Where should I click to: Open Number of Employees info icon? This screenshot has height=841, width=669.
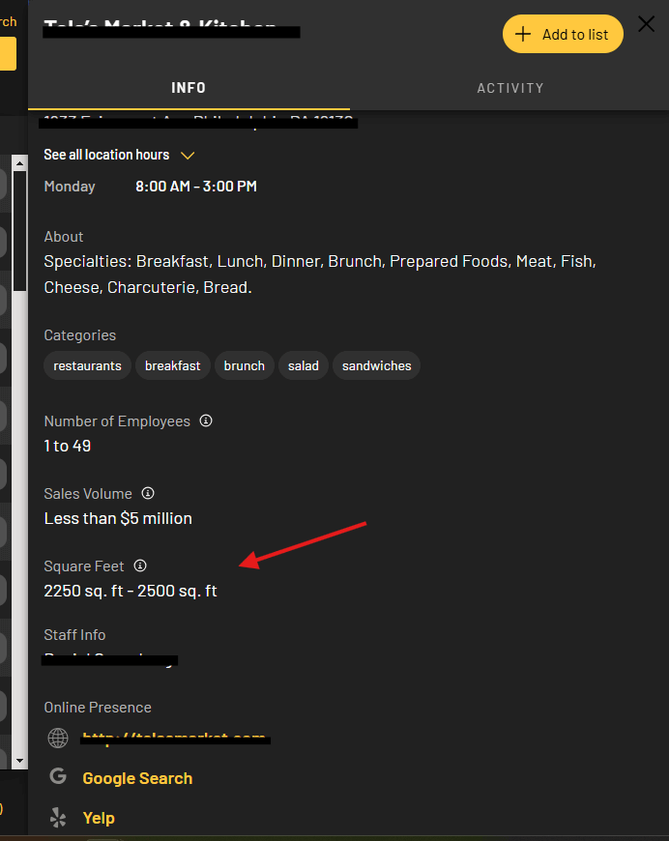[206, 421]
